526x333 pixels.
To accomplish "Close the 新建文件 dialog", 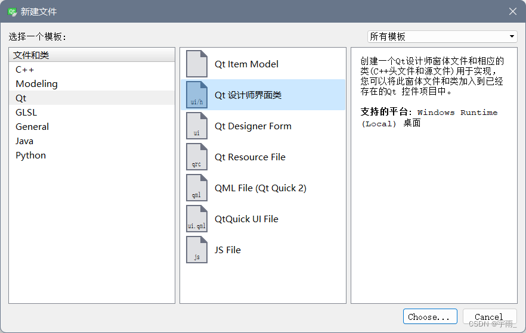I will tap(513, 11).
